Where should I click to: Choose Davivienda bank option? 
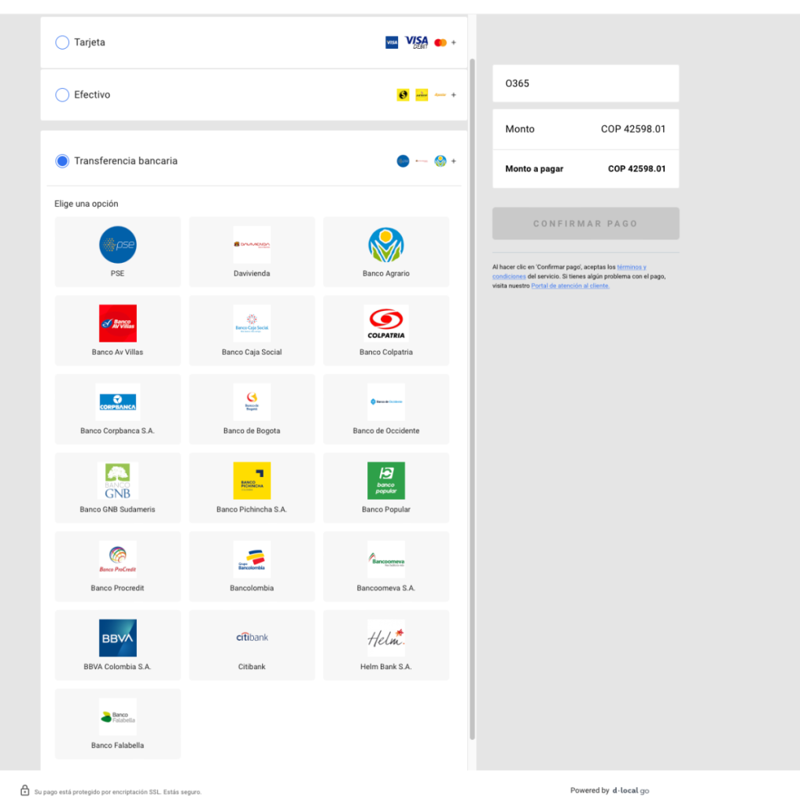coord(252,245)
